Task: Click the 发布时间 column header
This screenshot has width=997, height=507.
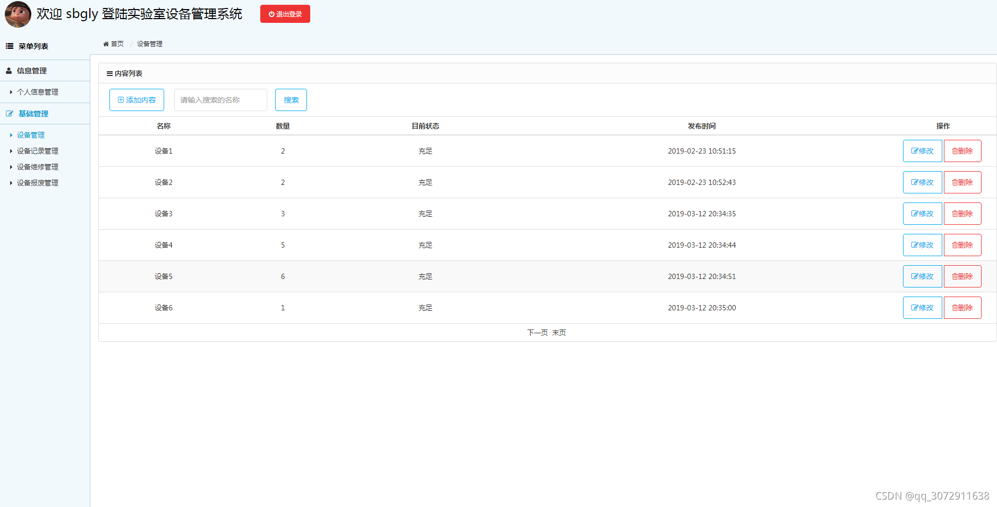Action: coord(702,126)
